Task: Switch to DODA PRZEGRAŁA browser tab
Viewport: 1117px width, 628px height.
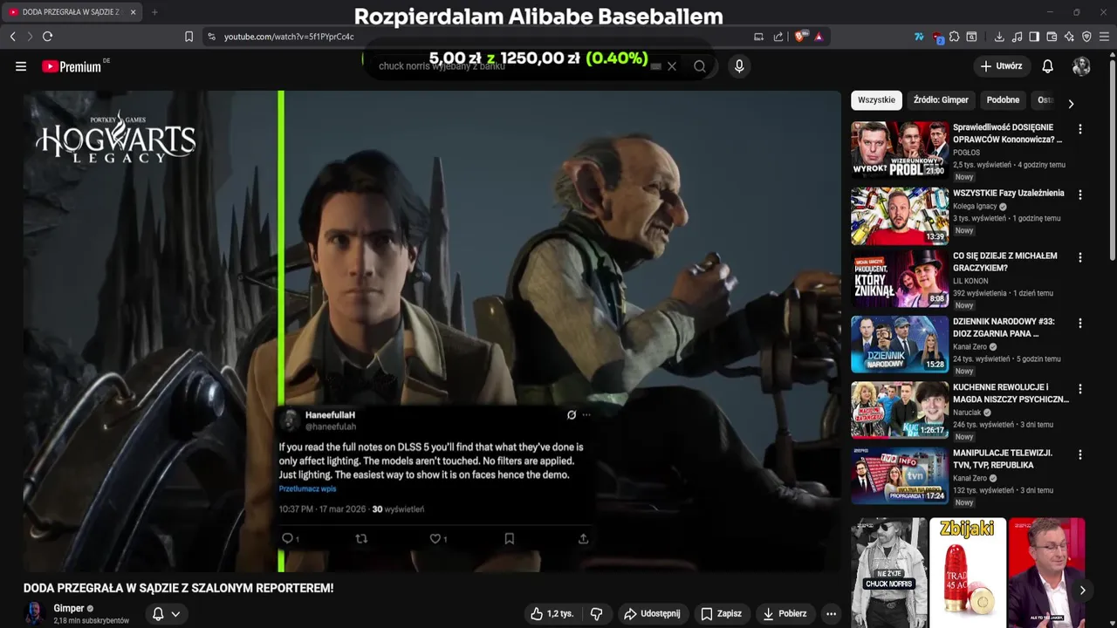Action: [x=72, y=12]
